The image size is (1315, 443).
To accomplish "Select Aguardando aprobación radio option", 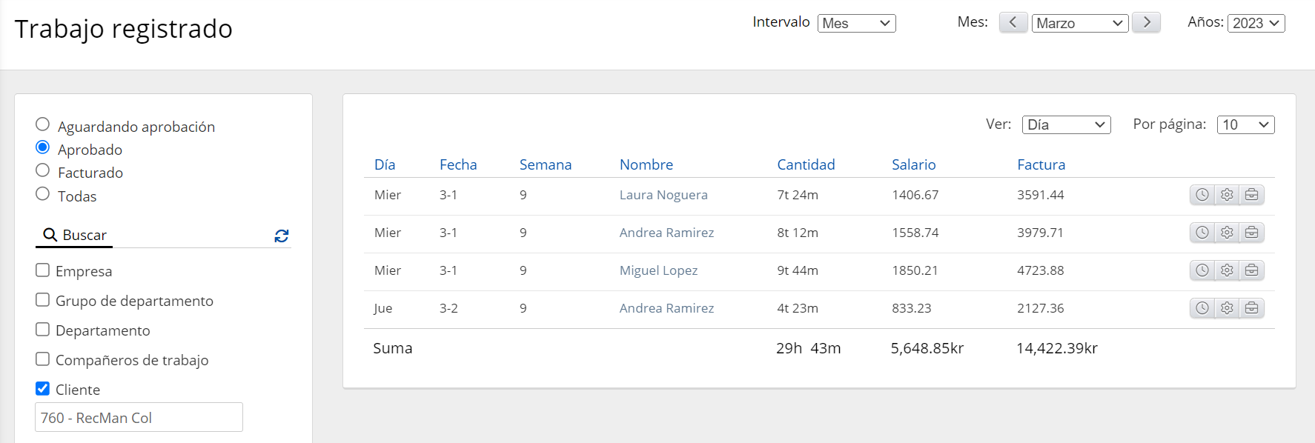I will [x=43, y=124].
